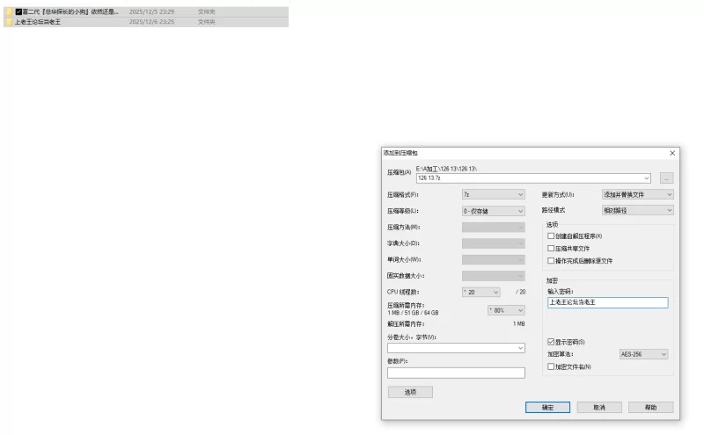
Task: Click the 解压所需内存 label
Action: [406, 323]
